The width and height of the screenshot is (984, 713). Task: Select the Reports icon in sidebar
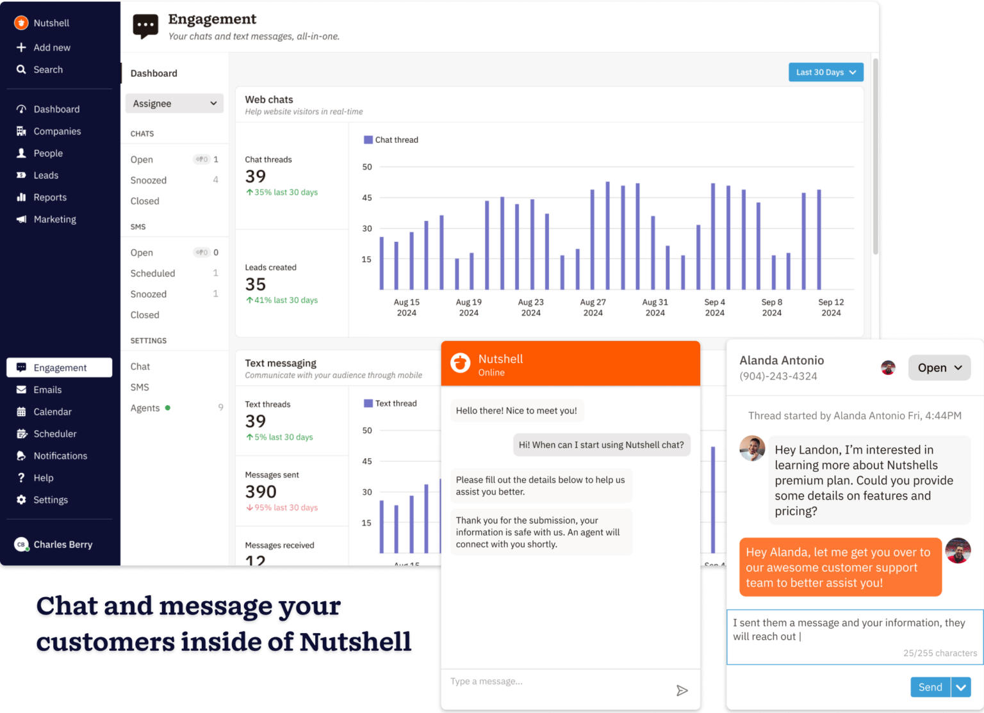tap(21, 197)
